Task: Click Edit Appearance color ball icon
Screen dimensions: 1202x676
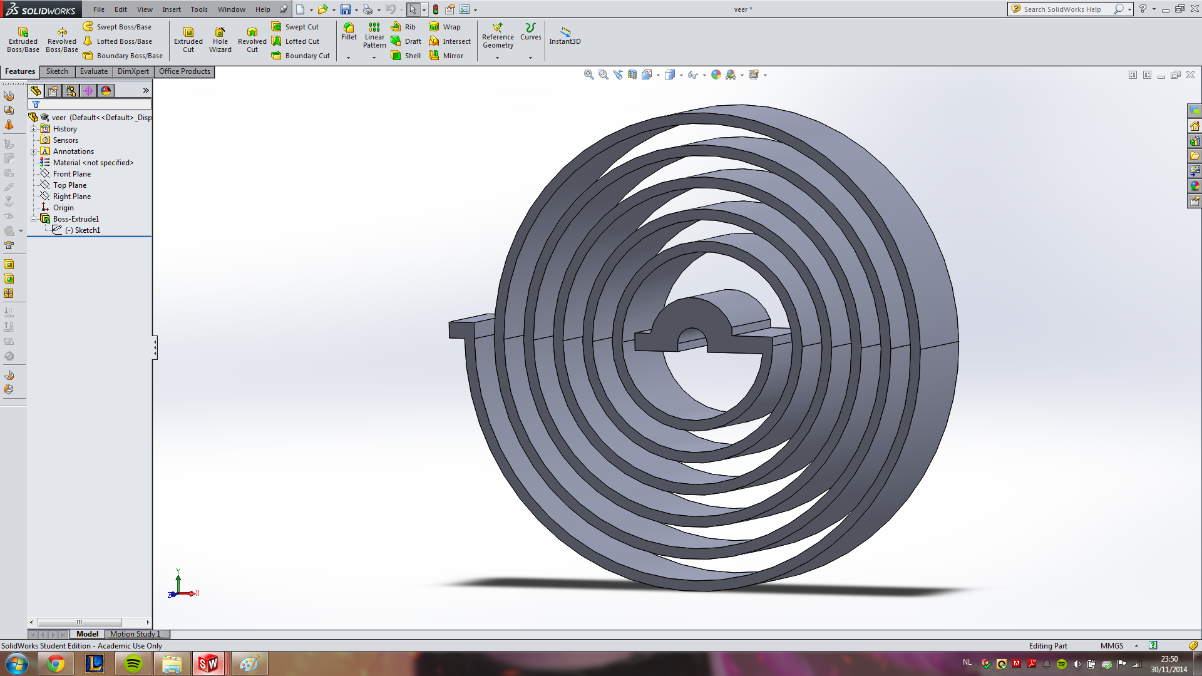Action: click(716, 75)
